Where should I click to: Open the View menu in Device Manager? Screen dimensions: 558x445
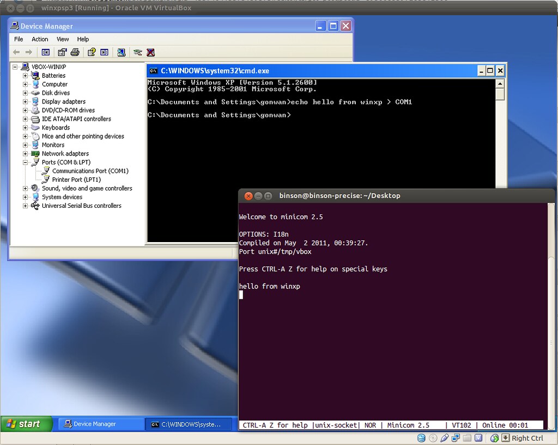(x=63, y=39)
